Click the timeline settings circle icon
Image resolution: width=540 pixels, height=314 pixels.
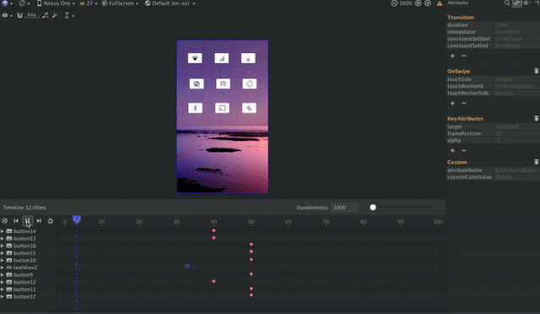tap(4, 221)
